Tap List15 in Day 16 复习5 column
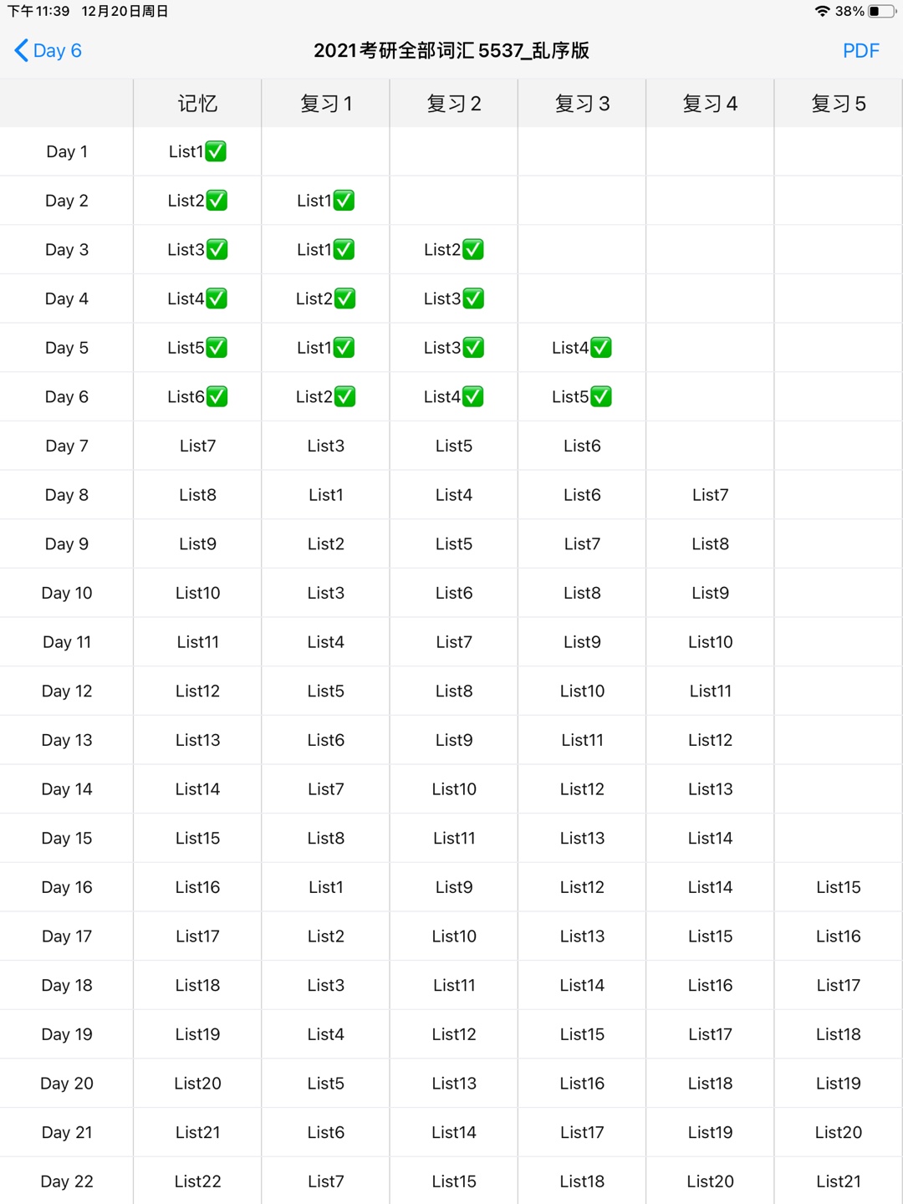 (839, 887)
